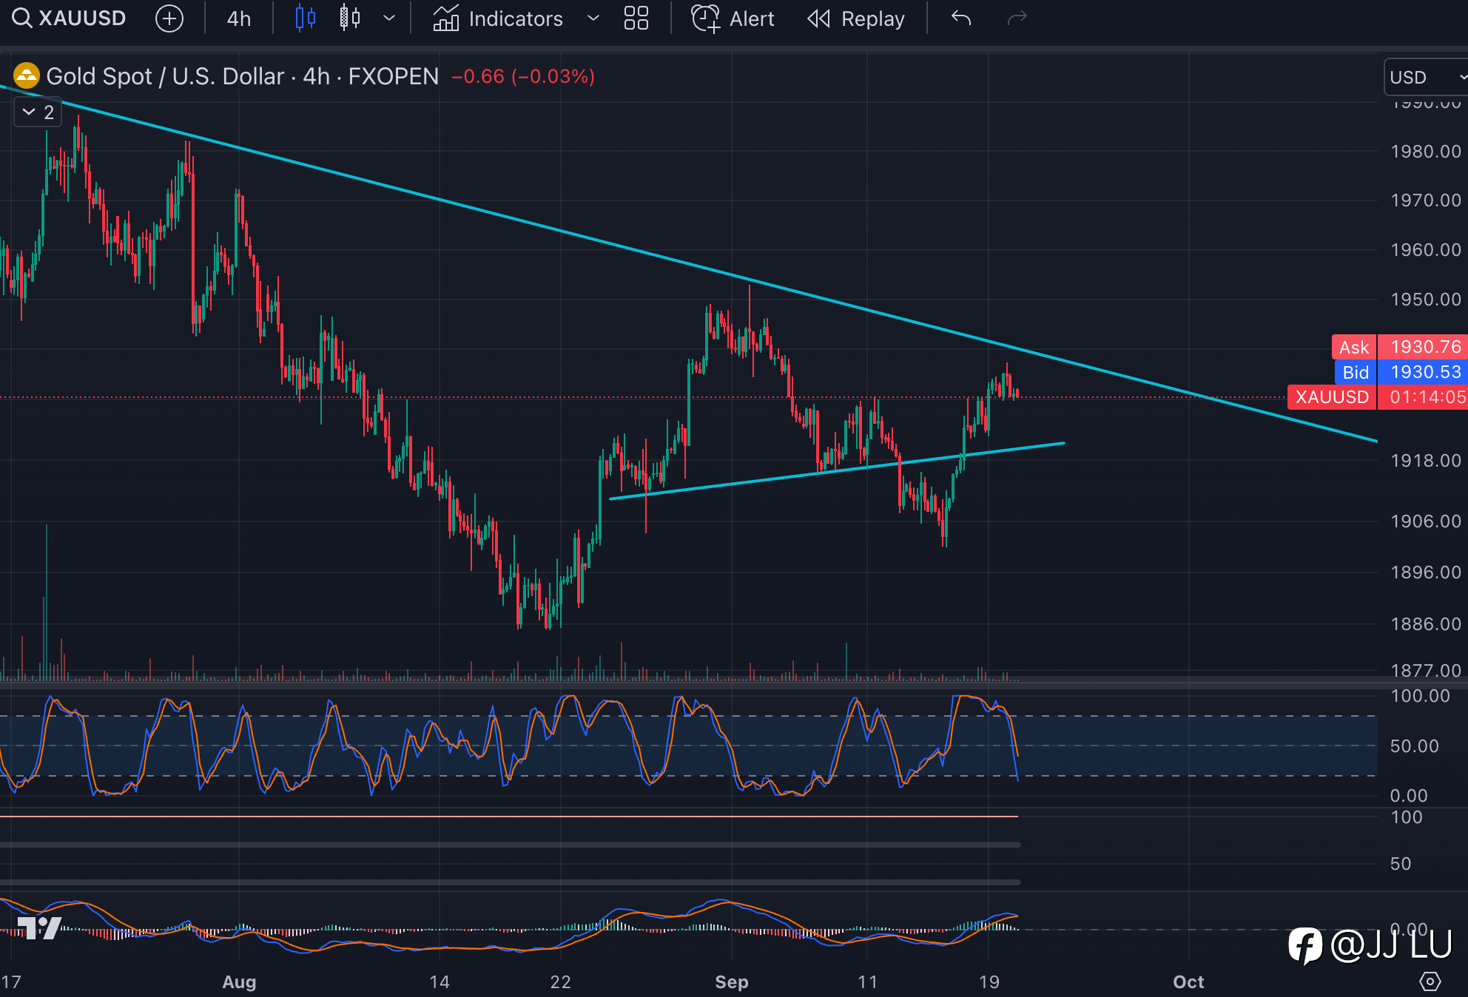Toggle the collapsed indicators legend showing 2

coord(38,112)
